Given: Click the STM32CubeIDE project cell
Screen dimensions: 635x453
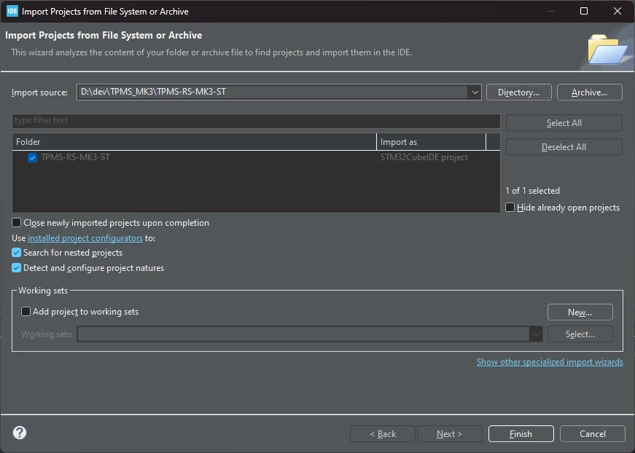Looking at the screenshot, I should click(x=424, y=157).
